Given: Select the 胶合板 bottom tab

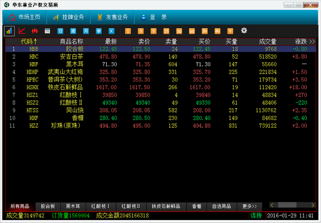Looking at the screenshot, I should pyautogui.click(x=48, y=206).
